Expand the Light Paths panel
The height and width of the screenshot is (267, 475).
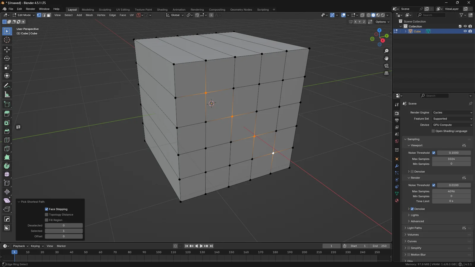(x=414, y=228)
